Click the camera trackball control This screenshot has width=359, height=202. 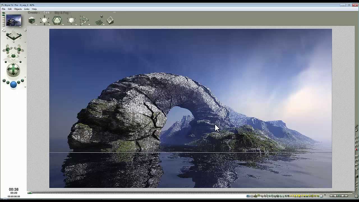pos(13,70)
